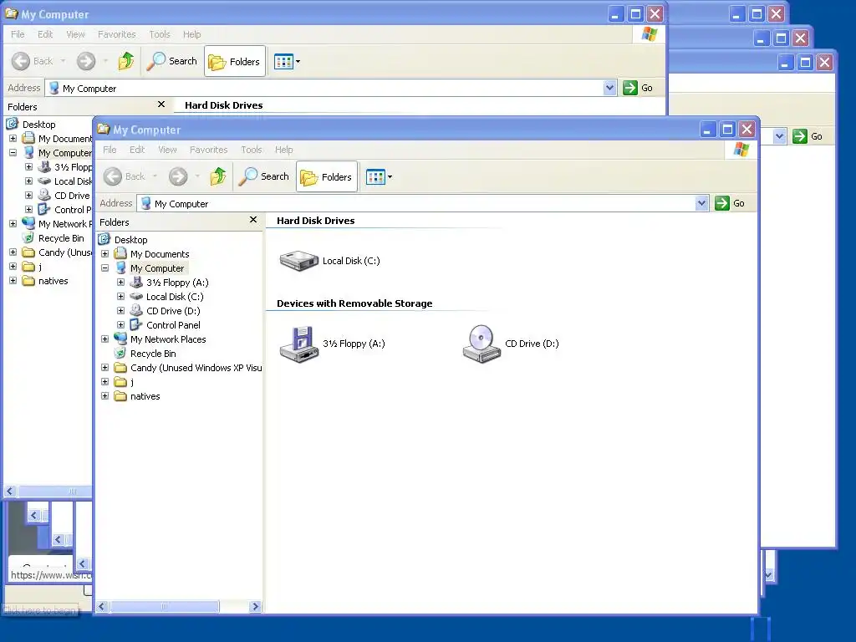Click the Up folder icon in back left window

(x=126, y=61)
